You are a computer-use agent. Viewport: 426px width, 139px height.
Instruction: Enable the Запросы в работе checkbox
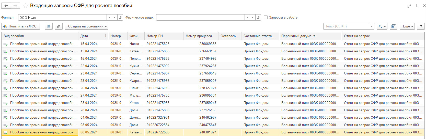(266, 18)
